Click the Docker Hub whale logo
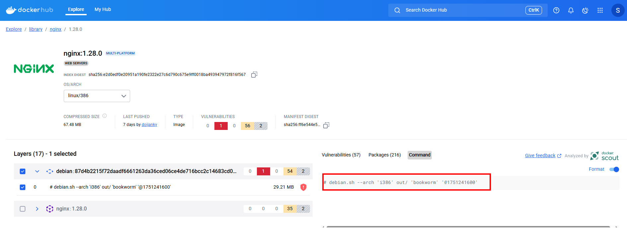Screen dimensions: 627x241 pos(29,10)
